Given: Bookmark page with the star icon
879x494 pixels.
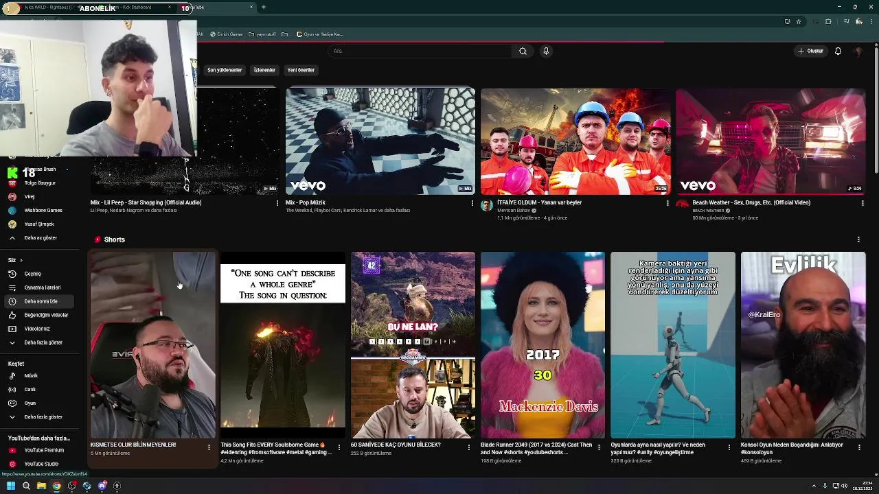Looking at the screenshot, I should click(x=799, y=21).
